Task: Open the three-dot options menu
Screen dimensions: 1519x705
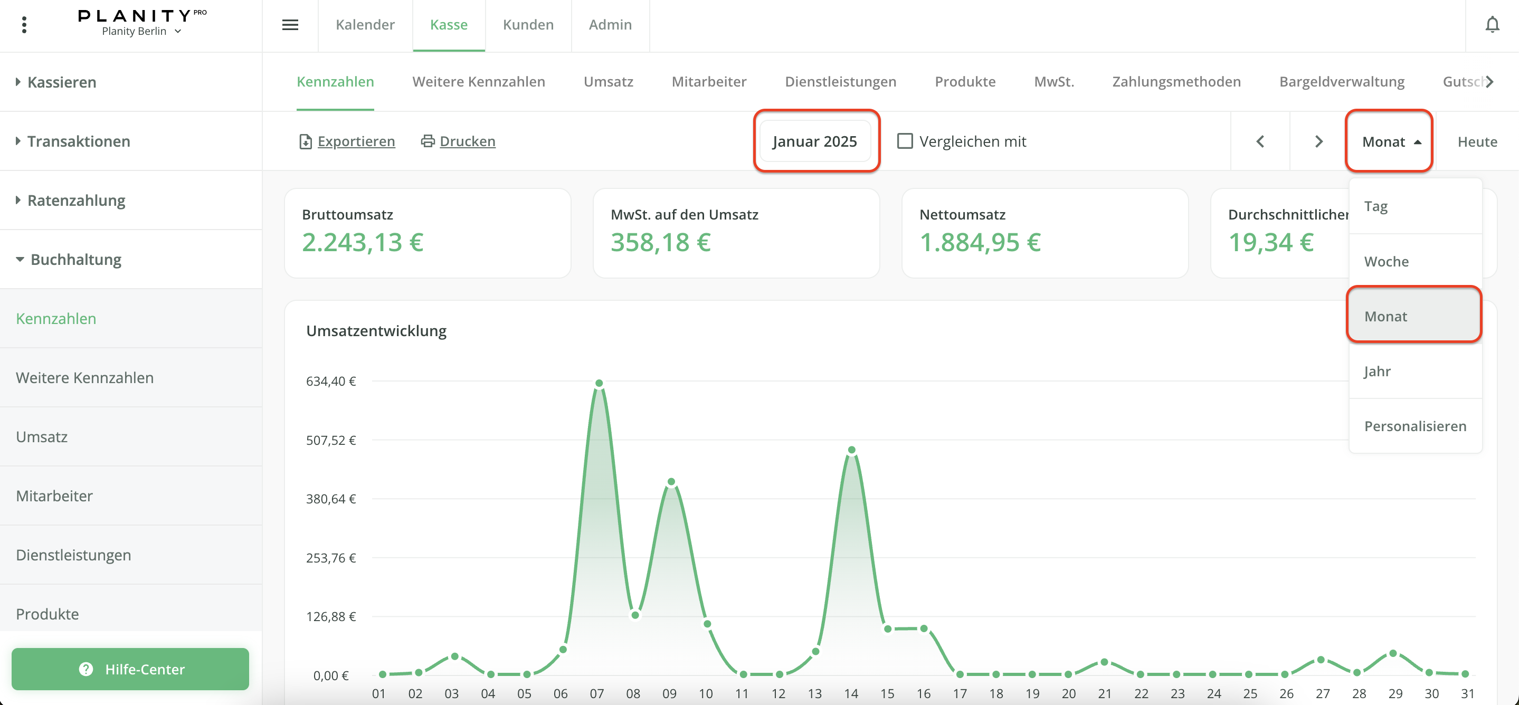Action: click(24, 25)
